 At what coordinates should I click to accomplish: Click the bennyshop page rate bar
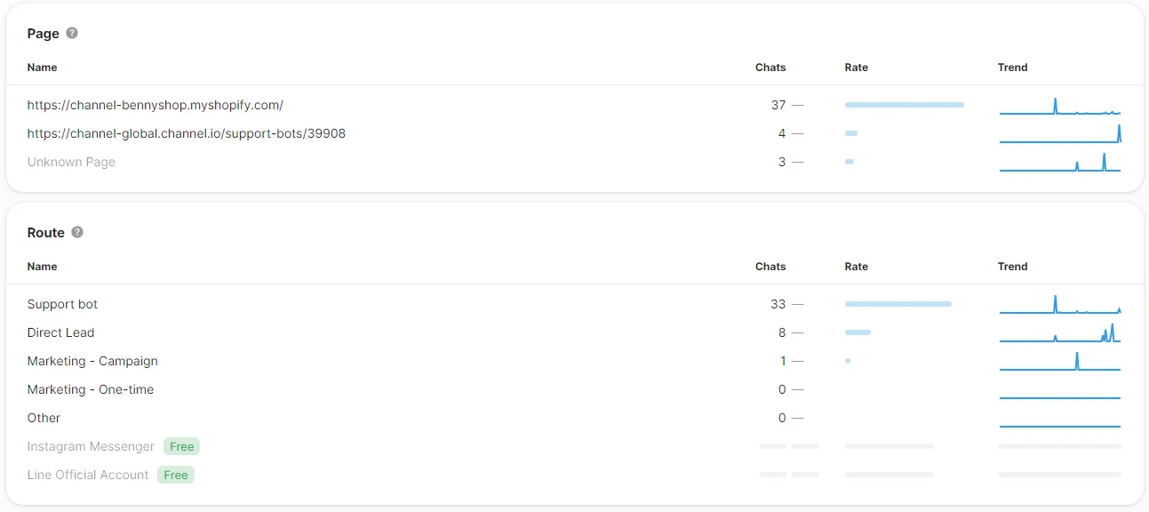tap(904, 105)
